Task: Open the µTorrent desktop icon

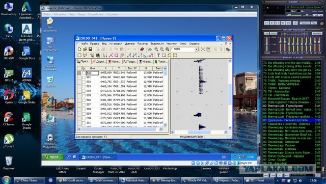Action: pos(9,141)
